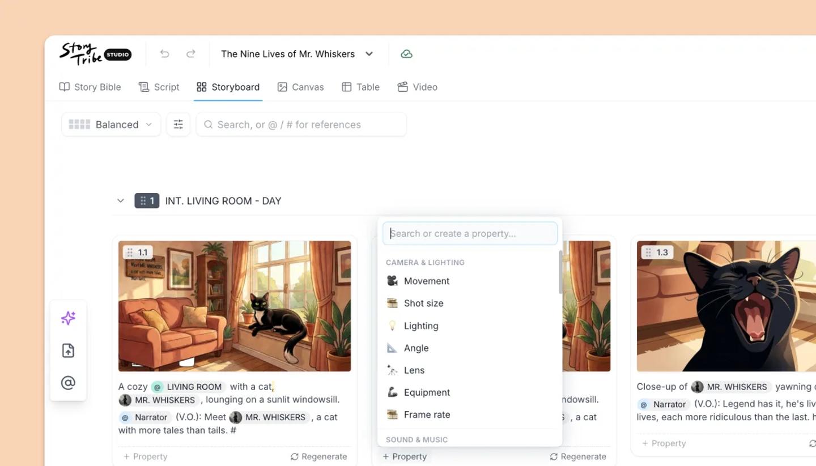Open the Balanced layout dropdown

(111, 125)
